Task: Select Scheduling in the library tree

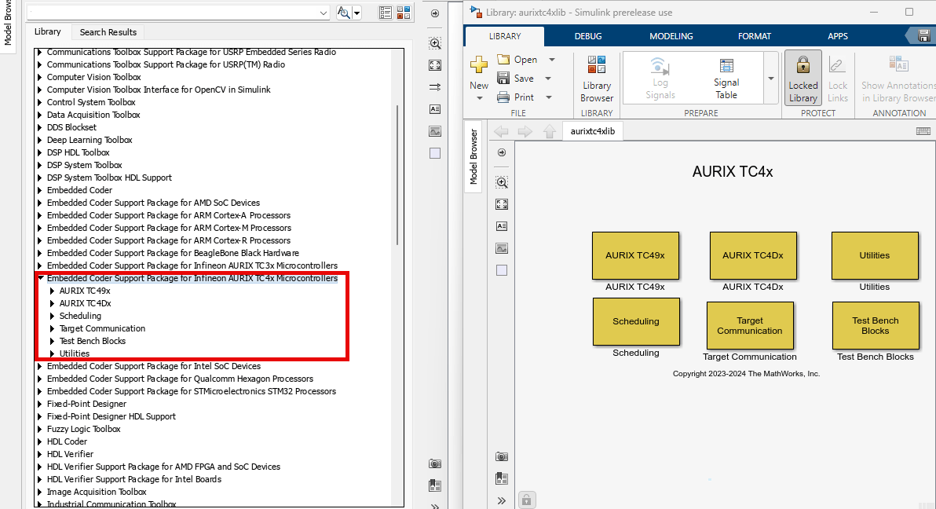Action: tap(80, 316)
